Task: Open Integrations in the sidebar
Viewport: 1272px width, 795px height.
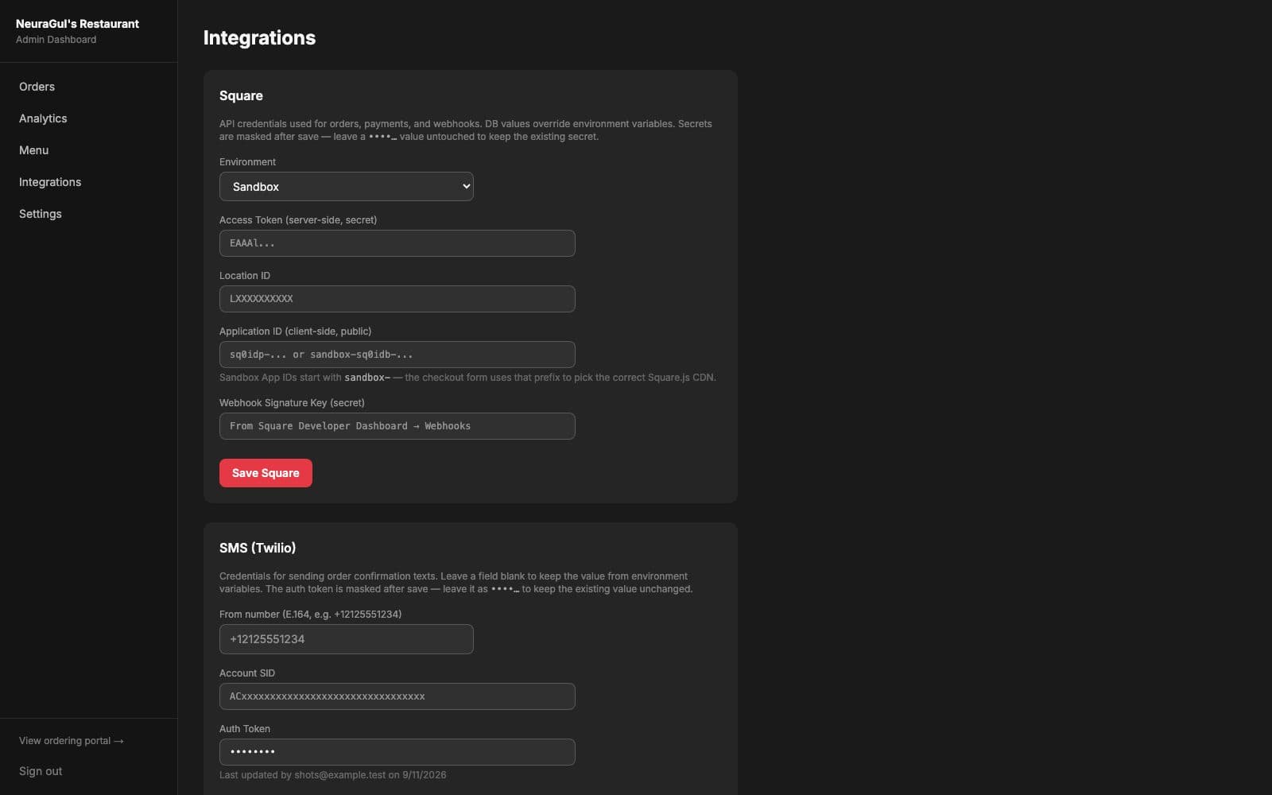Action: tap(50, 182)
